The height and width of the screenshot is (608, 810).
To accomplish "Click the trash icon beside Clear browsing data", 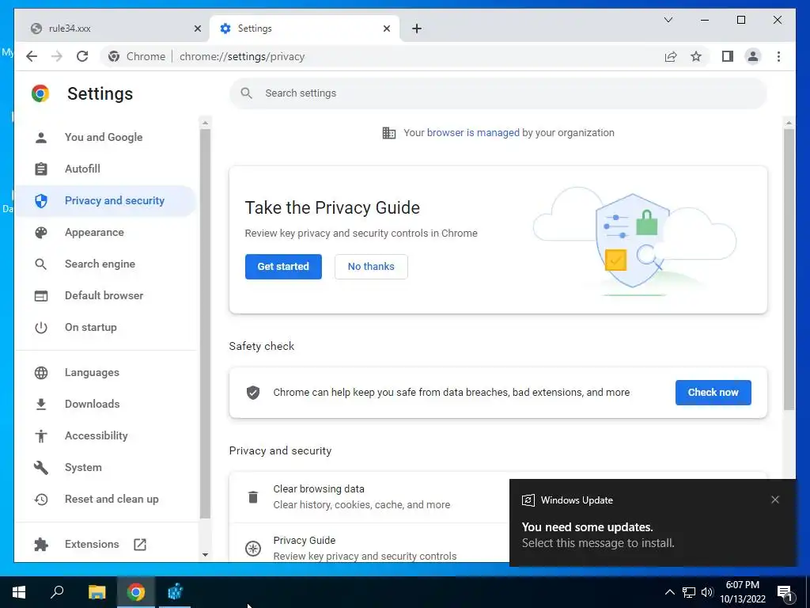I will point(252,497).
